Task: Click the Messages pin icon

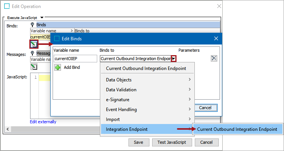Action: (33, 53)
